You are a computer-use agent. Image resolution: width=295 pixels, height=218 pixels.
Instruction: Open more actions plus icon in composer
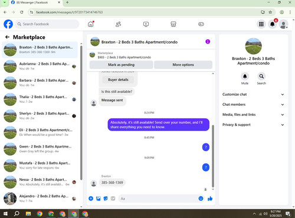click(x=91, y=199)
